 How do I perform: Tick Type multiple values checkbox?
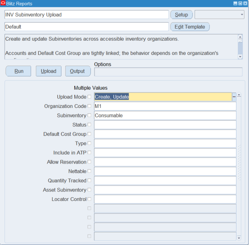pyautogui.click(x=89, y=143)
